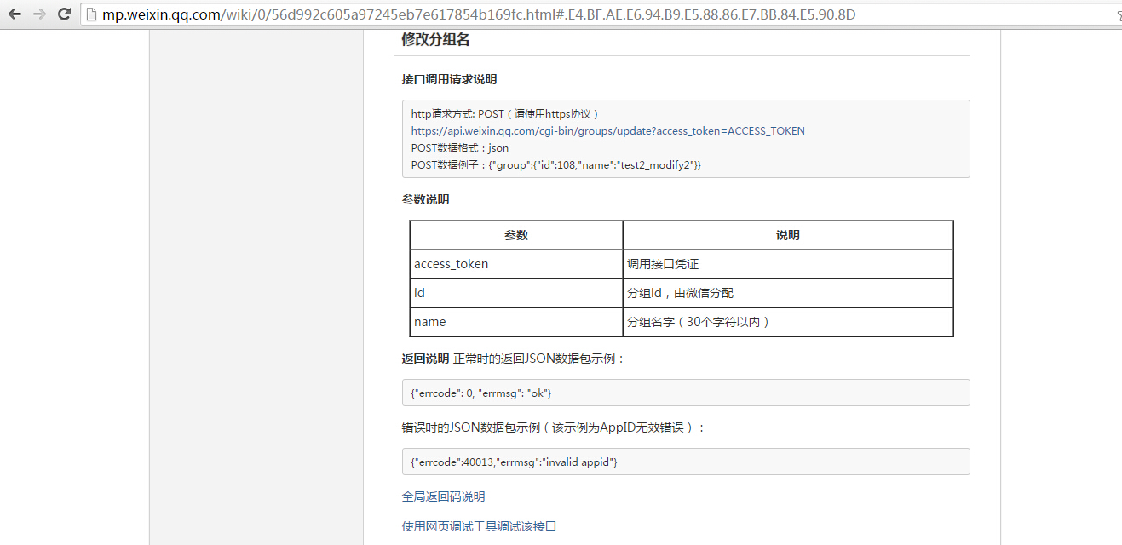Go back using the browser back arrow
Image resolution: width=1122 pixels, height=545 pixels.
14,14
